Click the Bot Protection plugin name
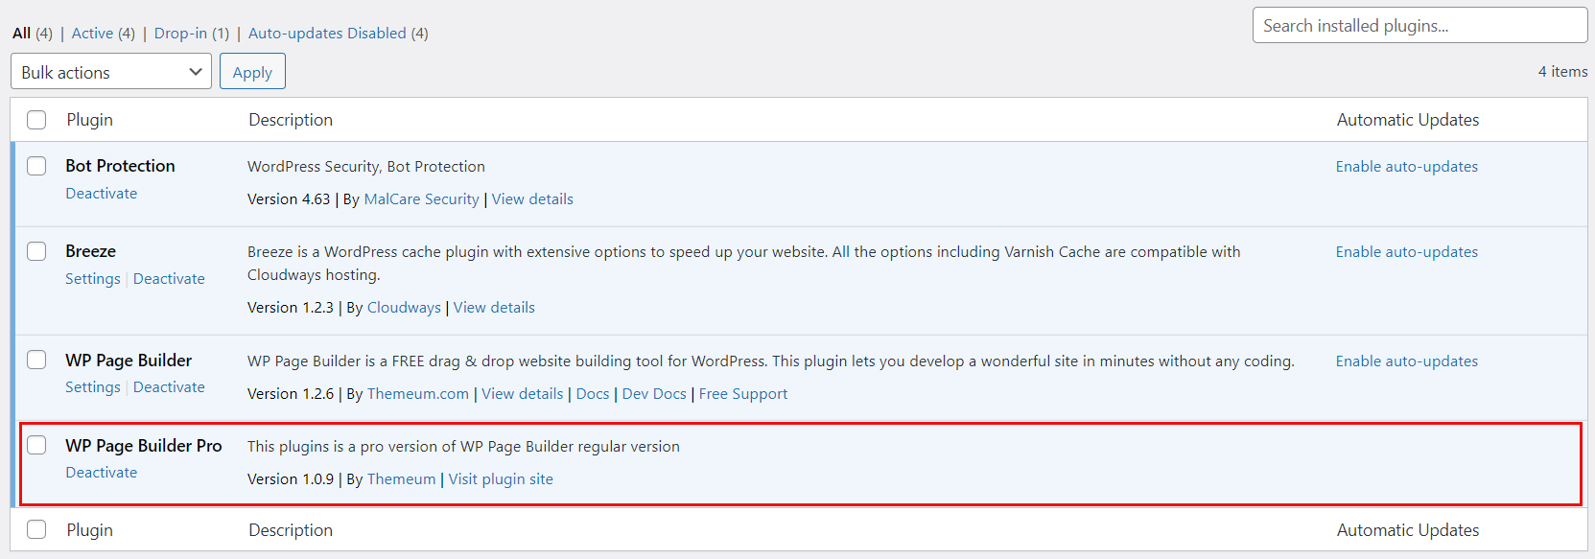 tap(120, 166)
